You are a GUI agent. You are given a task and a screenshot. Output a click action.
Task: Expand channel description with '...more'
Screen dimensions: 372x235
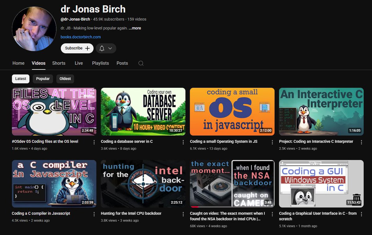pos(135,28)
